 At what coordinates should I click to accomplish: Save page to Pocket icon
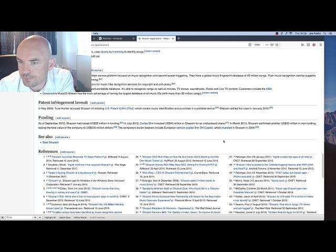coord(272,45)
